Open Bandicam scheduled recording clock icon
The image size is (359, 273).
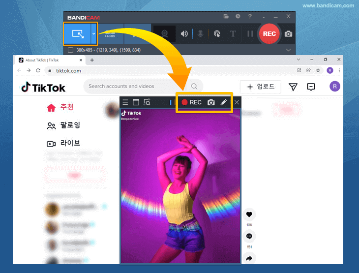click(238, 16)
